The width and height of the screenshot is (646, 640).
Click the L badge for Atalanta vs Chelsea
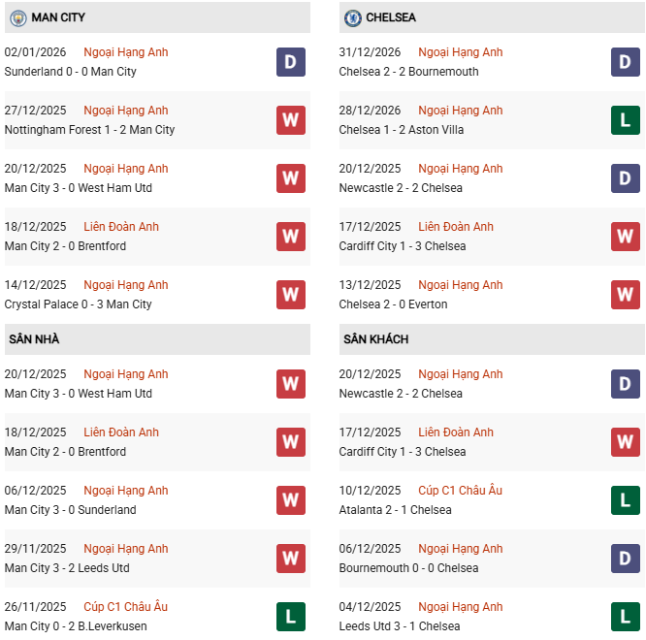pyautogui.click(x=625, y=500)
